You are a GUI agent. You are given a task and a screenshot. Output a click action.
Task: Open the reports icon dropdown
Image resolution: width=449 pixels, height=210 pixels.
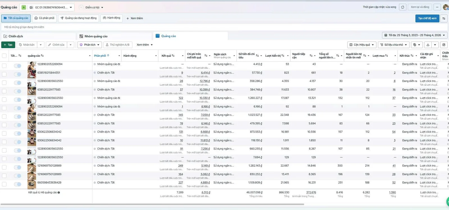pos(417,45)
